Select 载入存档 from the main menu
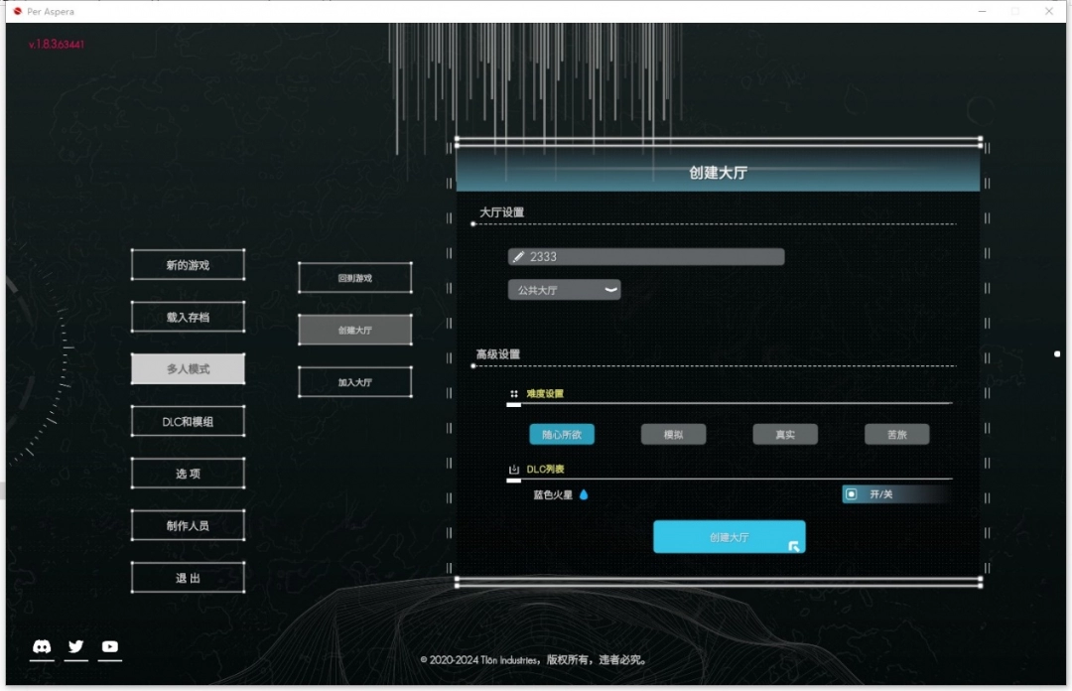 click(x=188, y=318)
